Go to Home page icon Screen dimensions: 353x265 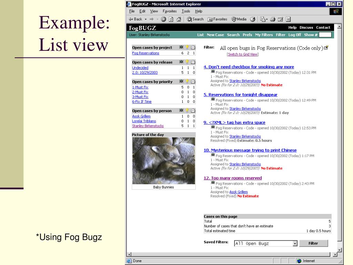[x=179, y=19]
